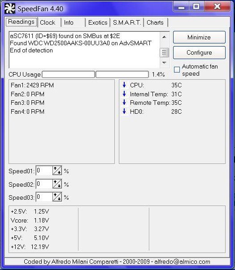Click the Configure button
Image resolution: width=235 pixels, height=270 pixels.
point(199,52)
